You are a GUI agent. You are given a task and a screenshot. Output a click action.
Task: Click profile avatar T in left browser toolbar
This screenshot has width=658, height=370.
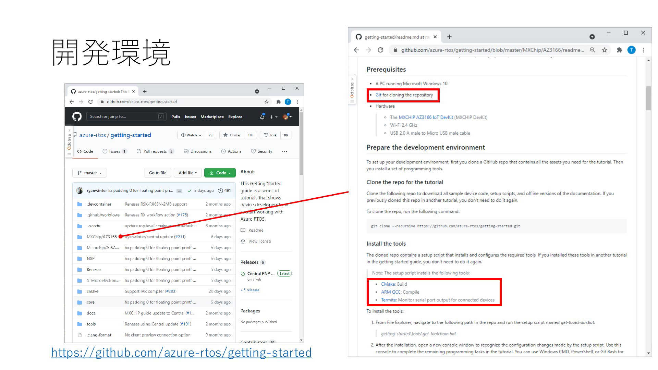(288, 102)
